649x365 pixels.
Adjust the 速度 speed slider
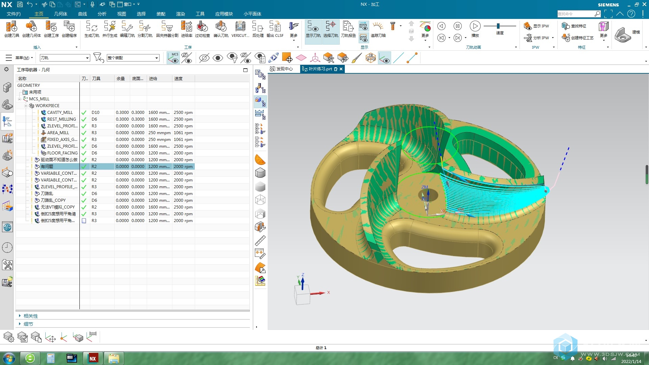pyautogui.click(x=498, y=26)
